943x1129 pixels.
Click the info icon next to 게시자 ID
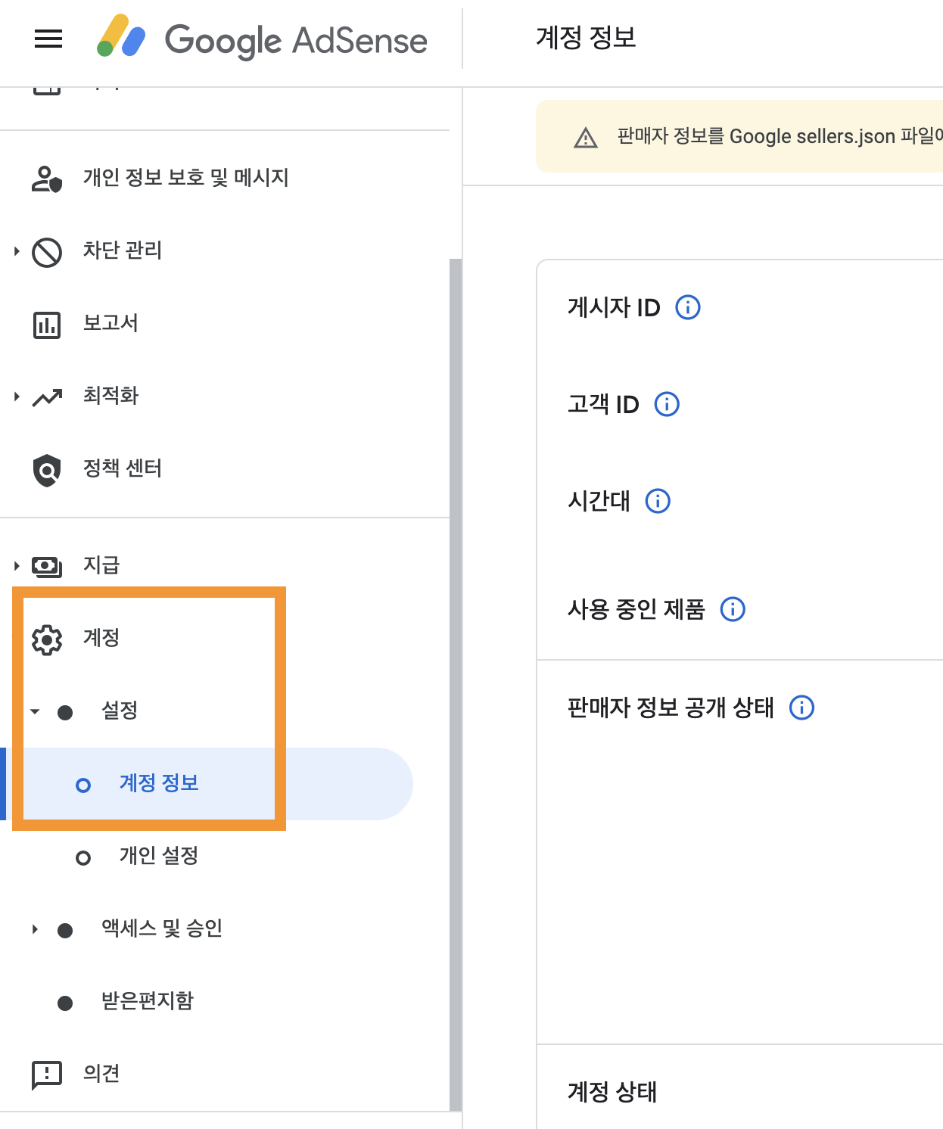[688, 307]
